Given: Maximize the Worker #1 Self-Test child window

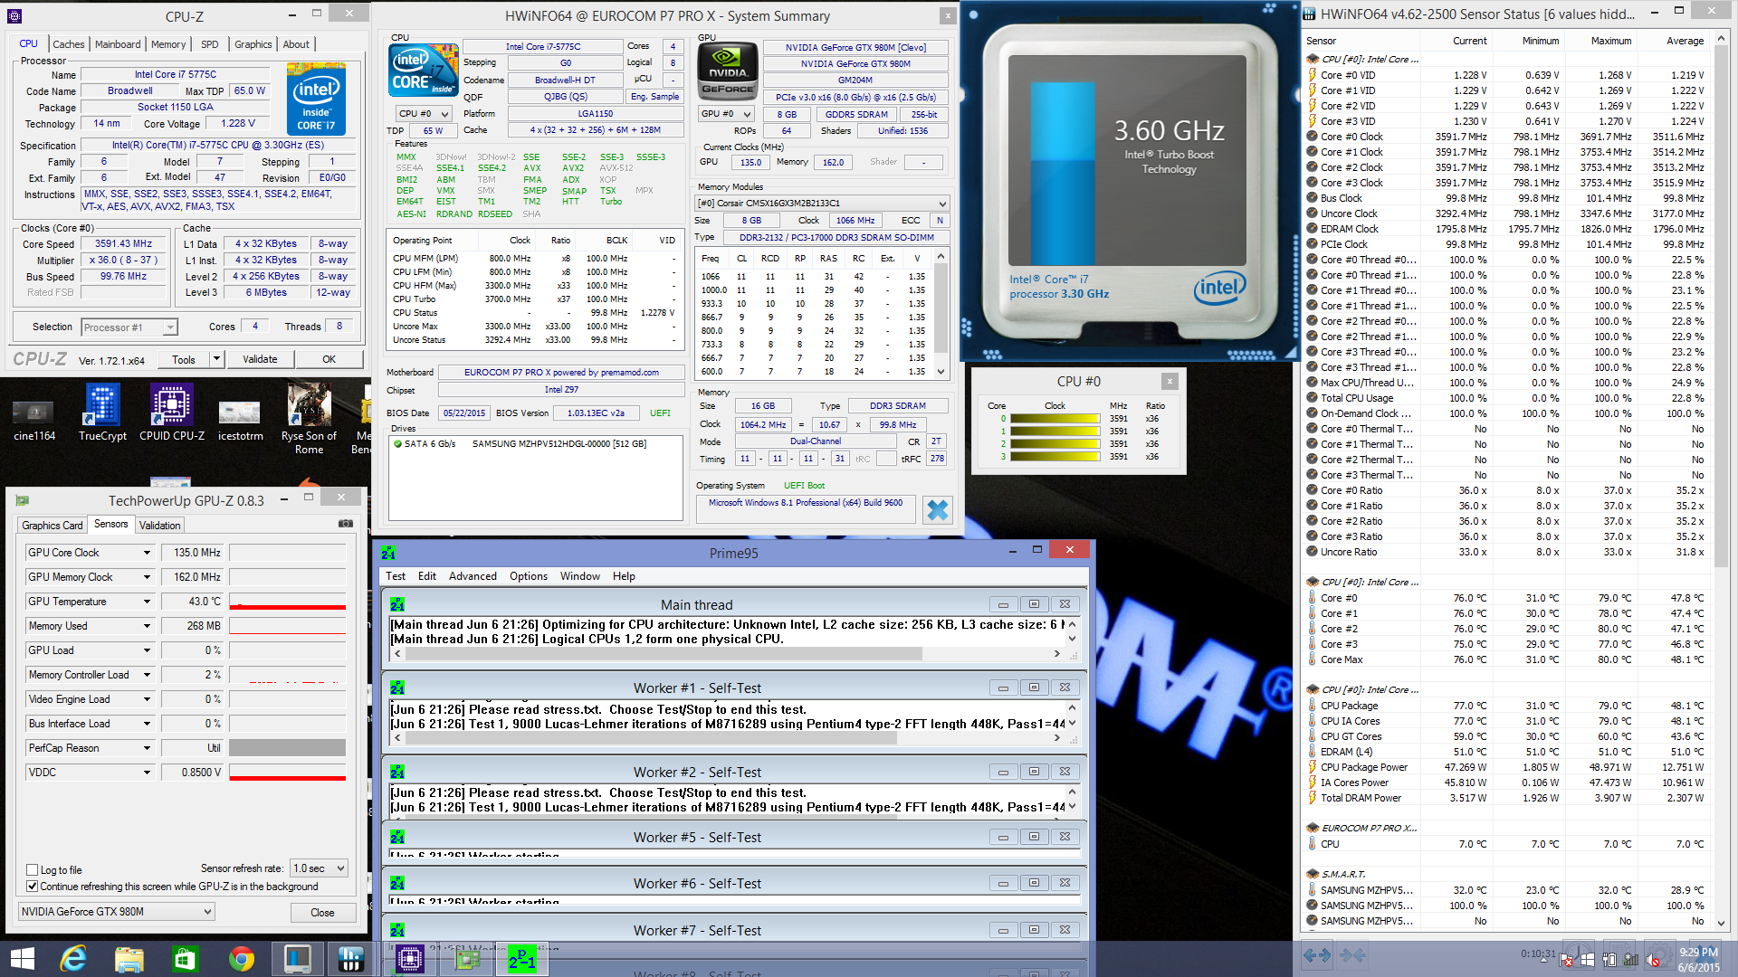Looking at the screenshot, I should (1034, 688).
